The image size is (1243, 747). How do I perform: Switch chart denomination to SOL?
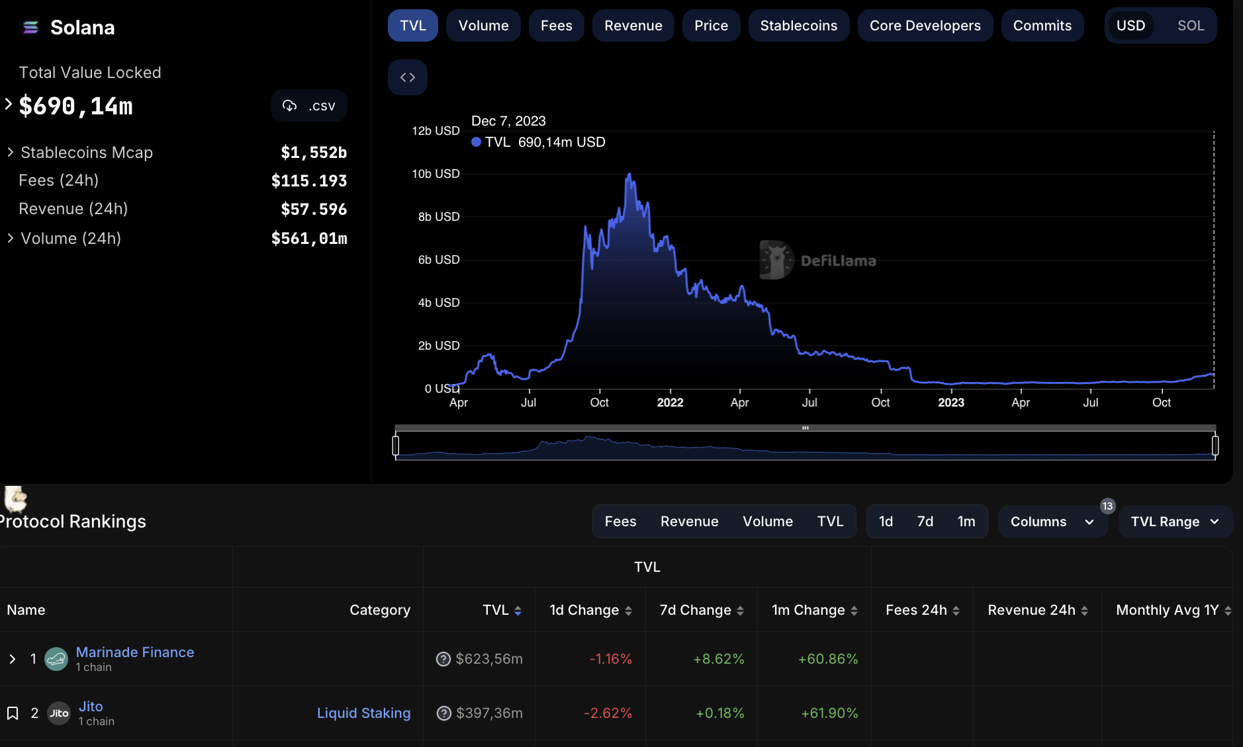(x=1191, y=26)
